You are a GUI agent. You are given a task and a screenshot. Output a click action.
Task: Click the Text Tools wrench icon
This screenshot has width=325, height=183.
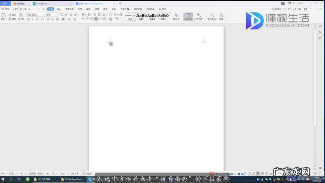click(198, 16)
